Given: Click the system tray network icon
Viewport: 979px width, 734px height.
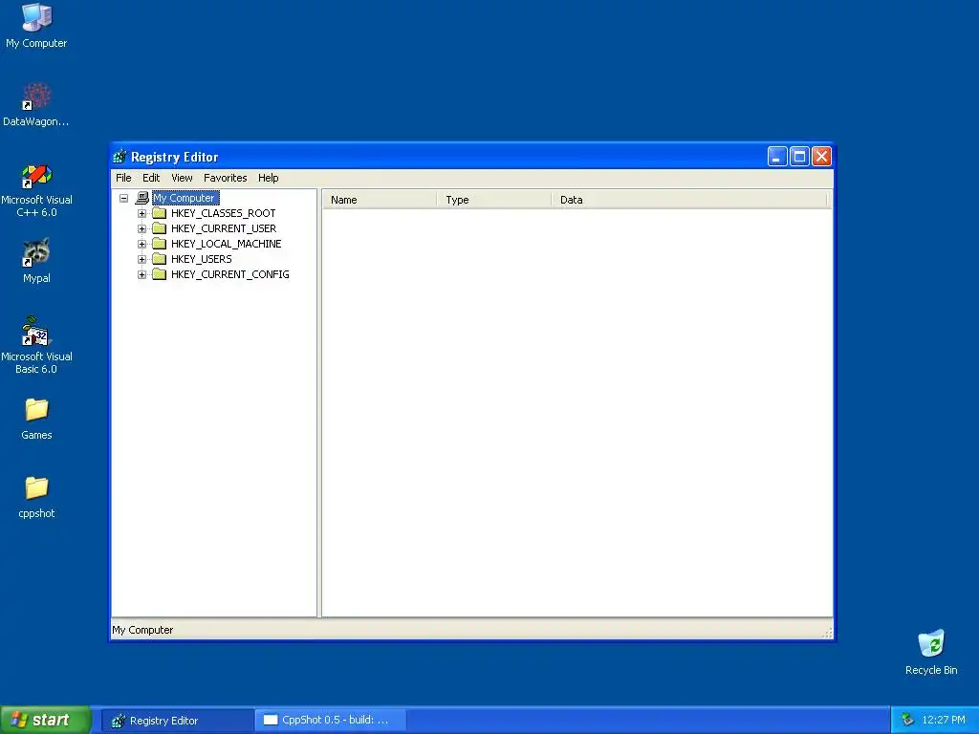Looking at the screenshot, I should (x=907, y=720).
